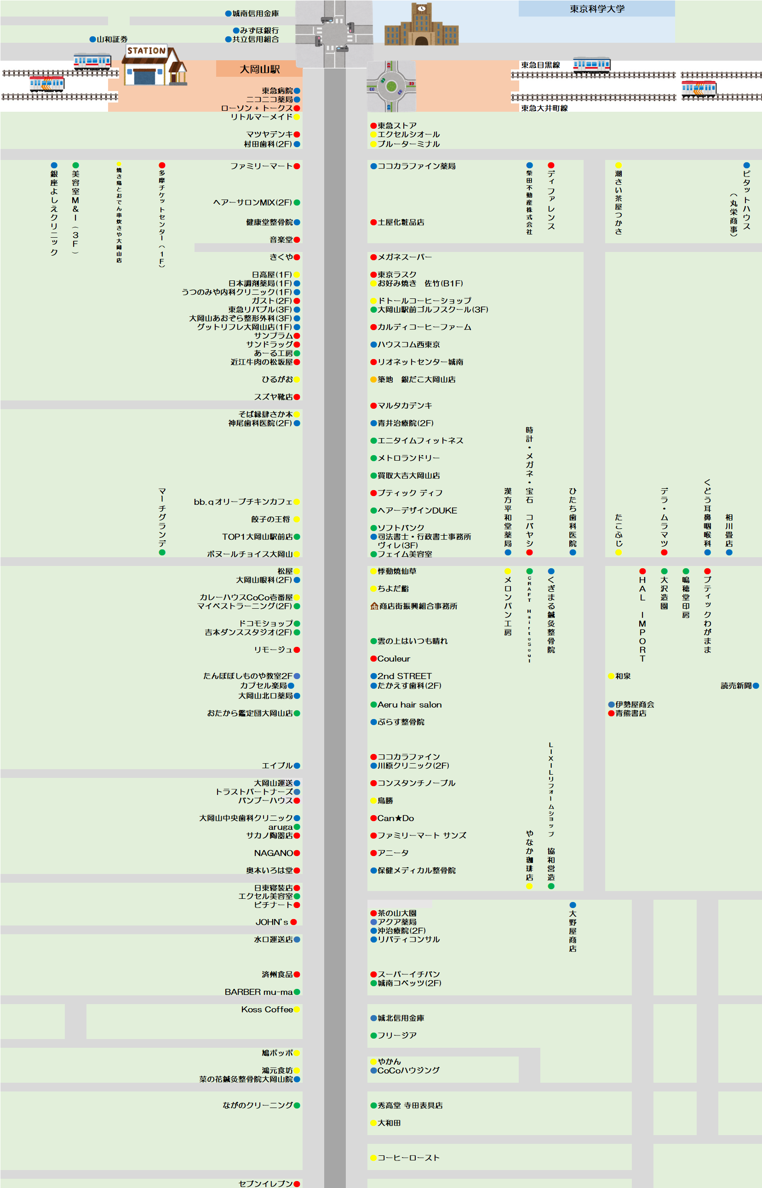Screen dimensions: 762x1188
Task: Click the ローソン + トークス label
Action: 257,109
